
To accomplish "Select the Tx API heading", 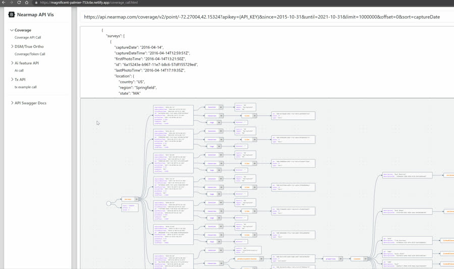I will coord(20,80).
